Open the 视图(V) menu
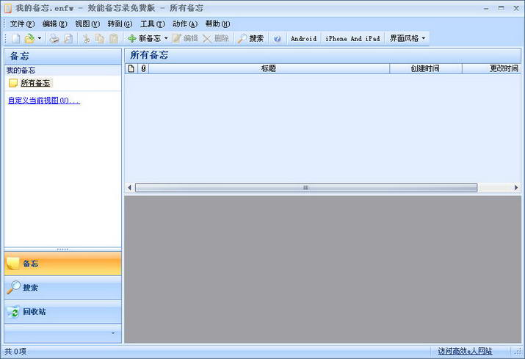525x359 pixels. pyautogui.click(x=87, y=24)
